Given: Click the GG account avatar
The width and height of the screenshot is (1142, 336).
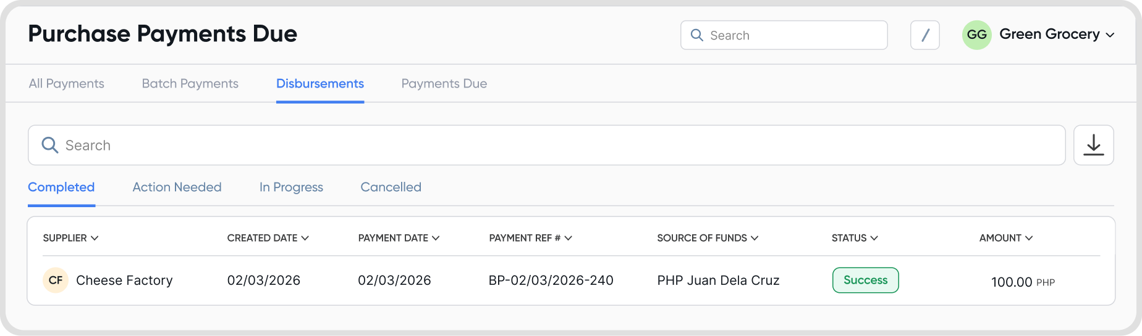Looking at the screenshot, I should [976, 35].
